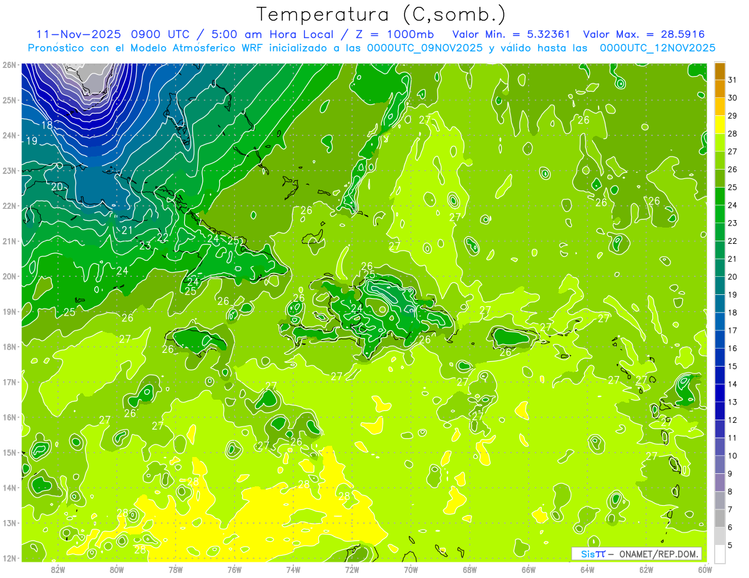Click the 74W longitude axis label

(293, 569)
